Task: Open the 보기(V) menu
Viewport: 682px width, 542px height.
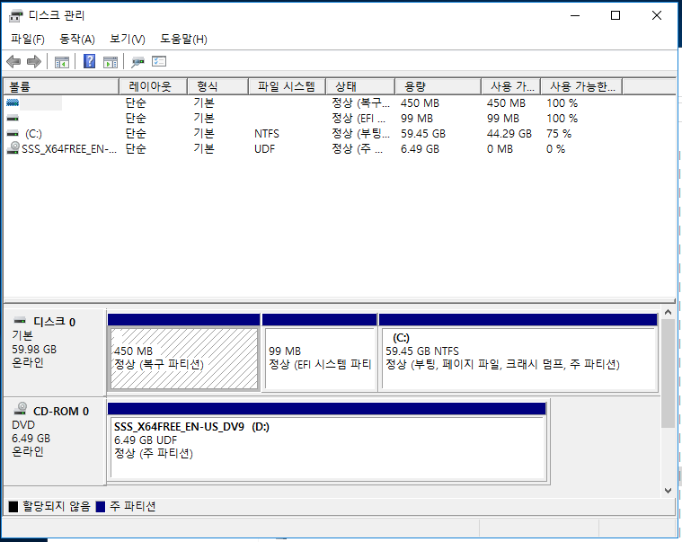Action: click(127, 40)
